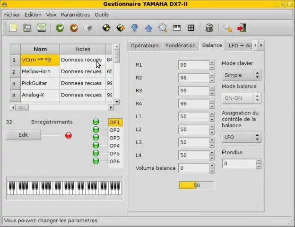Viewport: 295px width, 227px height.
Task: Select operator OP1 in the list
Action: [x=115, y=122]
